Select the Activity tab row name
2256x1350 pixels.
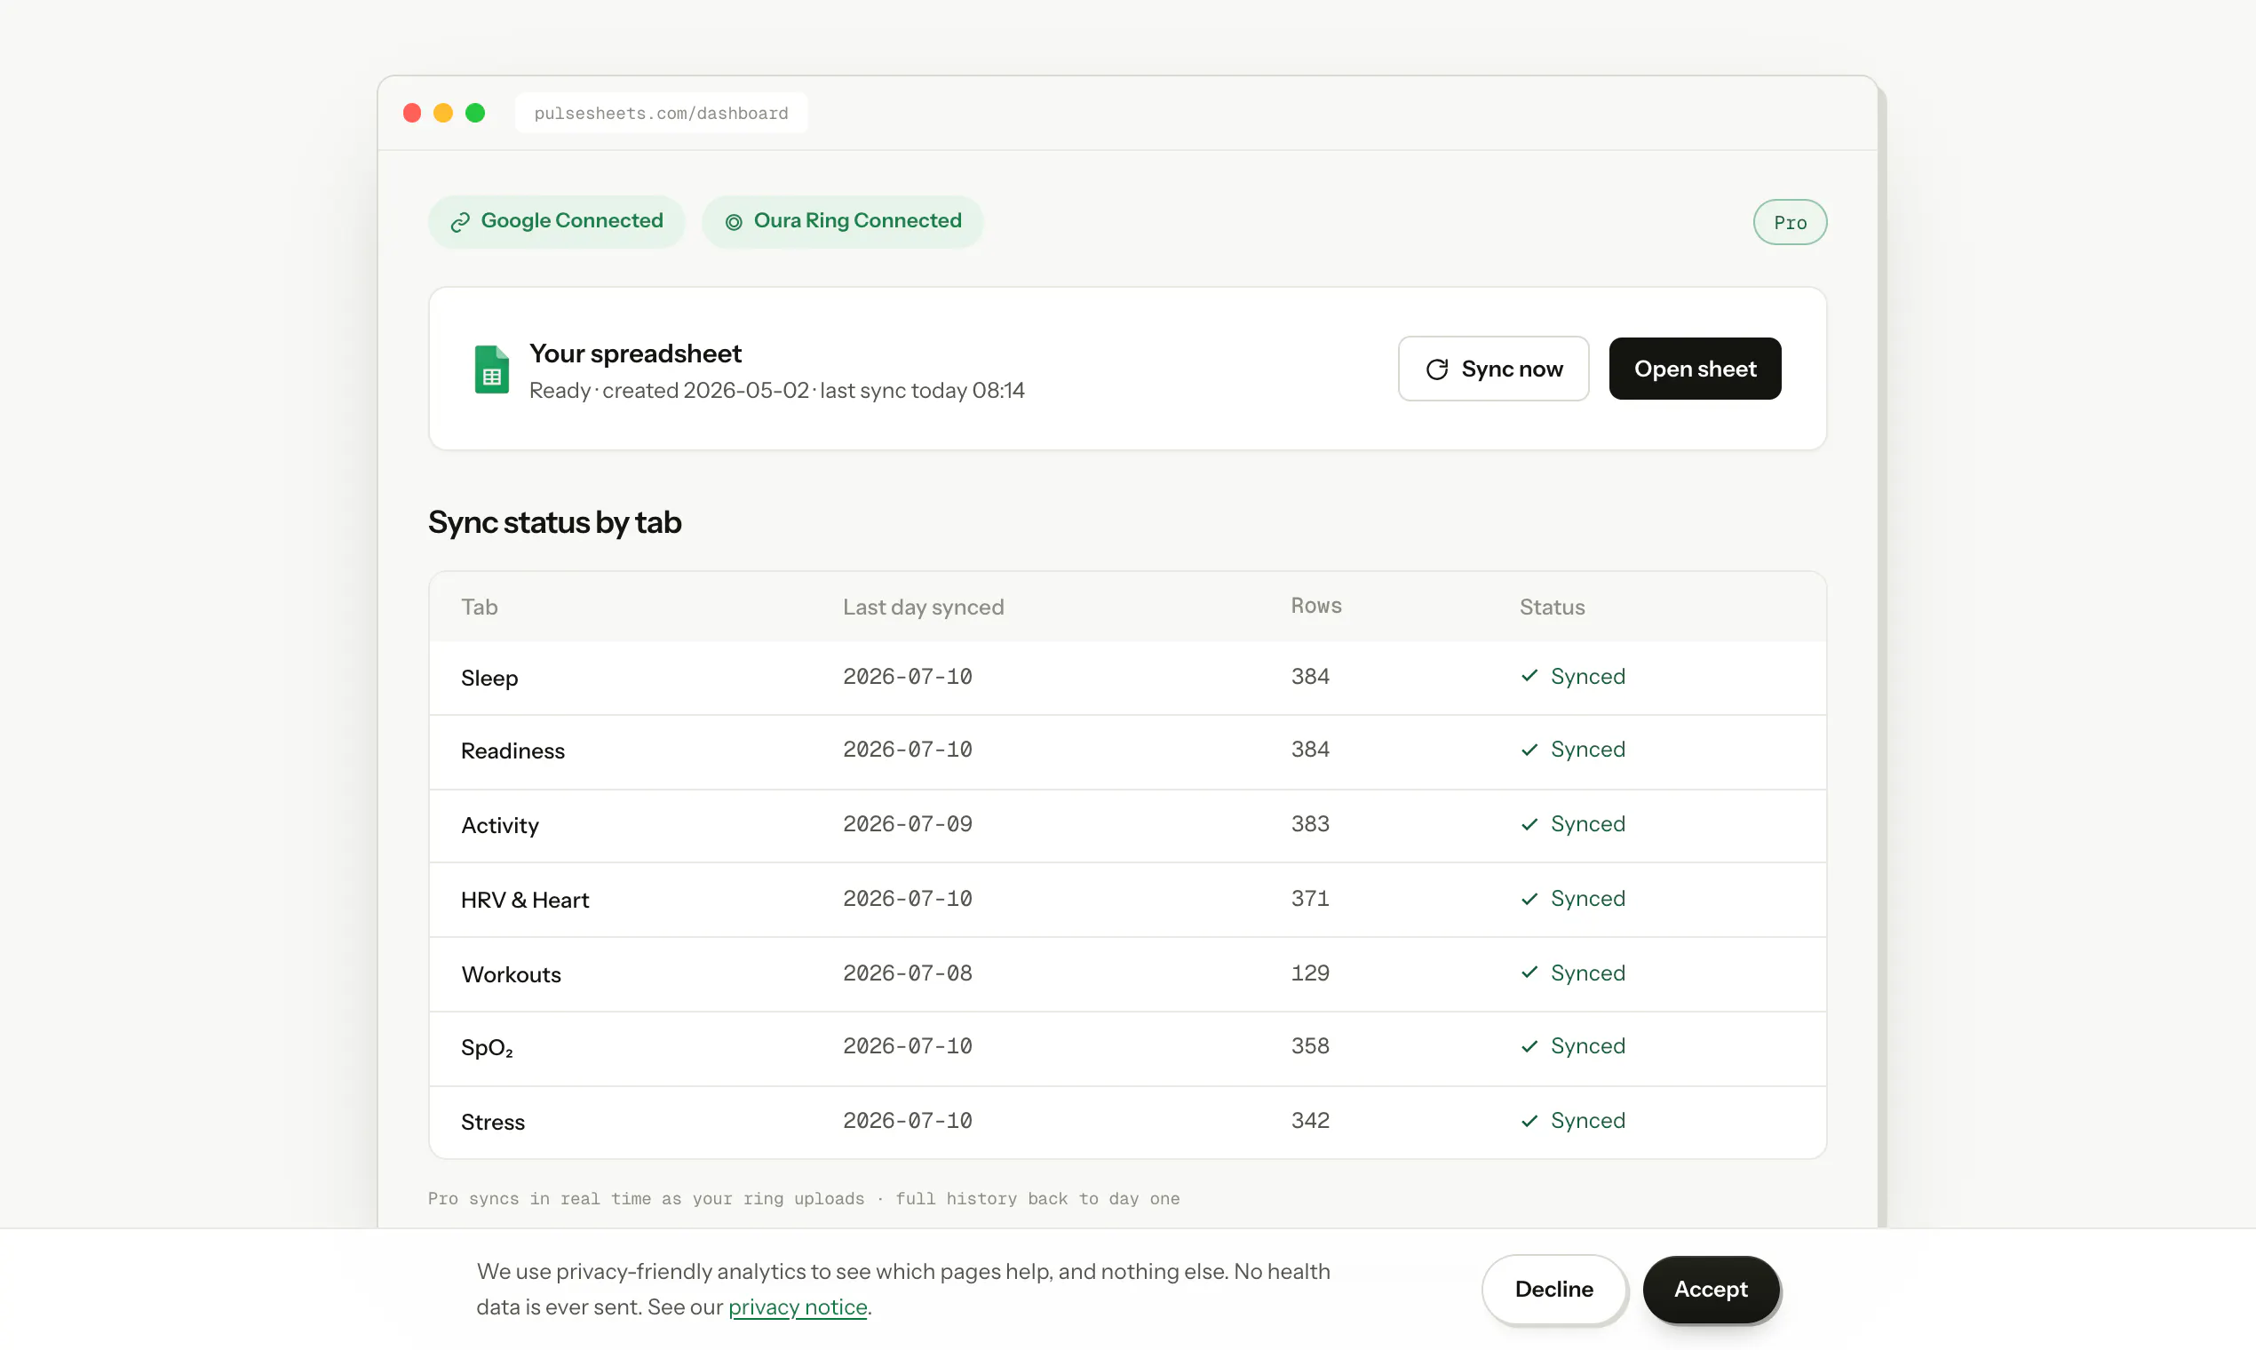pos(499,825)
